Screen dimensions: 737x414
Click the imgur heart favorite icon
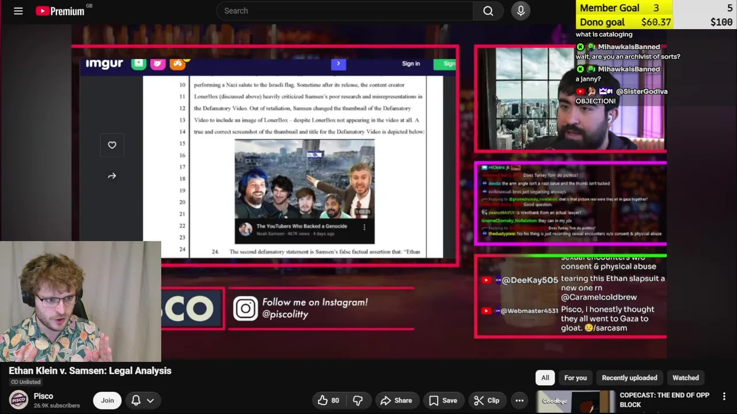tap(112, 145)
